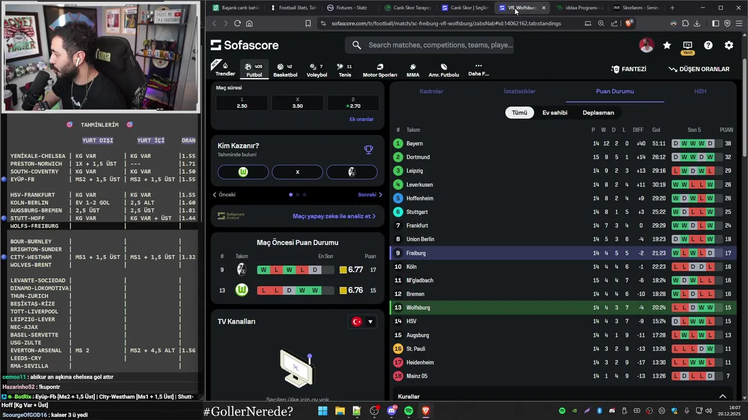Open MMA sport category

pyautogui.click(x=413, y=70)
